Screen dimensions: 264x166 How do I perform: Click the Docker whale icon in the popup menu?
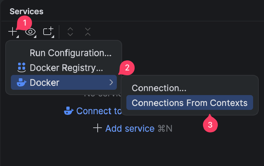click(x=21, y=82)
